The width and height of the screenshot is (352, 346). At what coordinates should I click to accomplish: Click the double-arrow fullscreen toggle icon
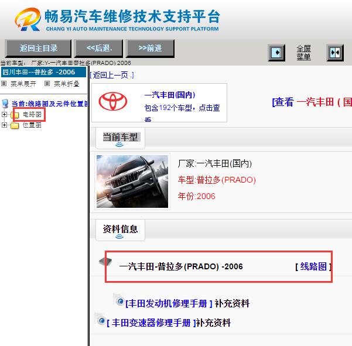[335, 53]
